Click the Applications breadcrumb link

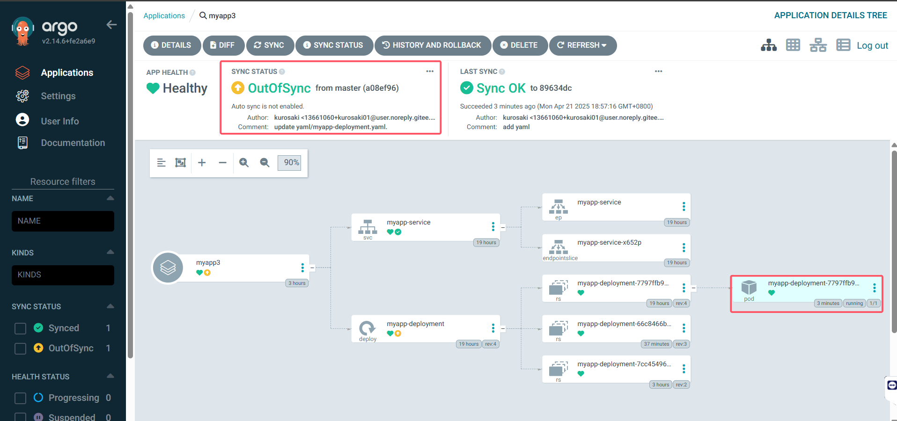[164, 15]
